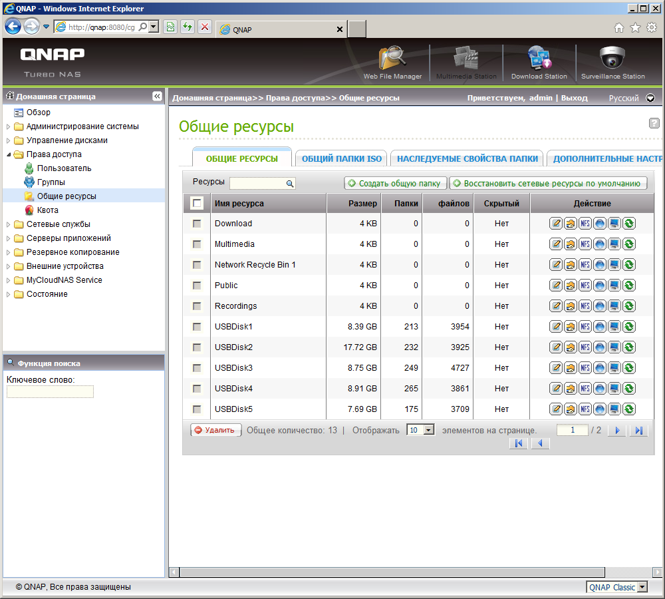Go to next page of resources
Image resolution: width=665 pixels, height=599 pixels.
[617, 431]
